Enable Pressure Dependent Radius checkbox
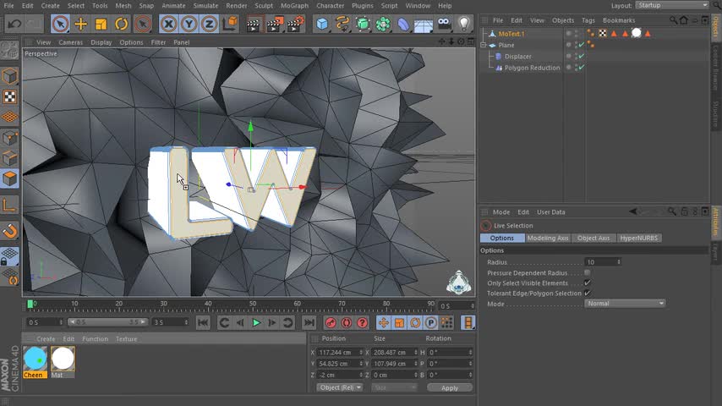Viewport: 722px width, 406px height. 587,273
